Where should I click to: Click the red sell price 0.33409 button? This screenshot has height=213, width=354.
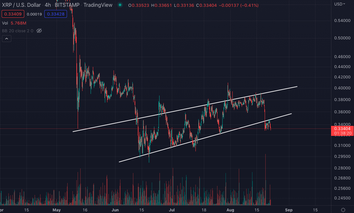click(13, 14)
